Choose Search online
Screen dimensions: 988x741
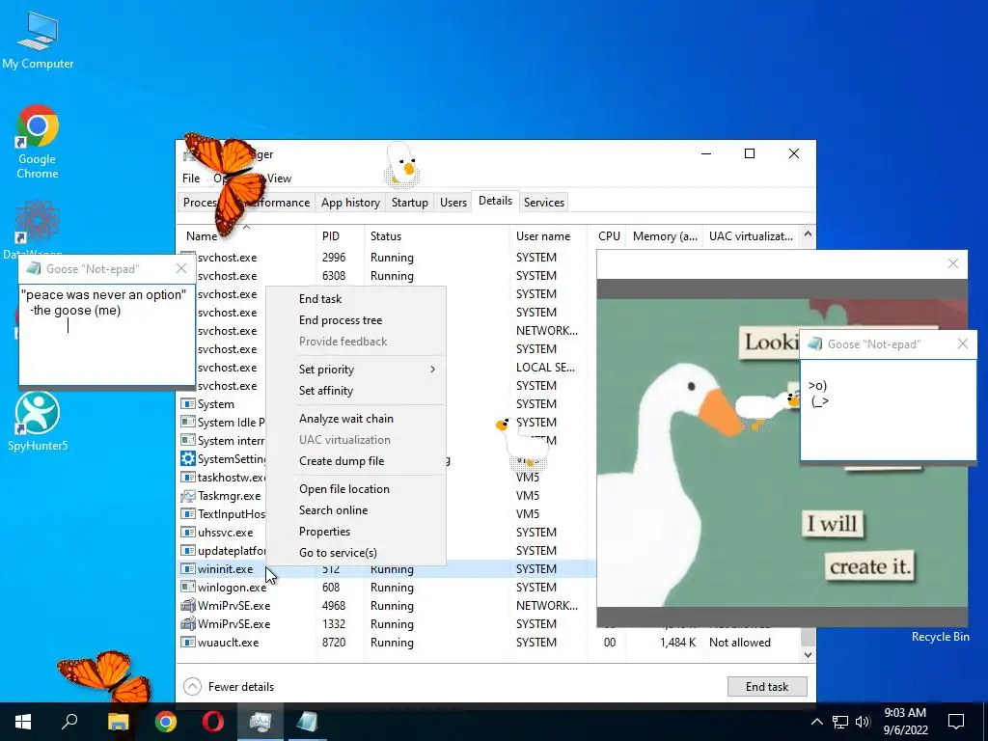(x=333, y=510)
